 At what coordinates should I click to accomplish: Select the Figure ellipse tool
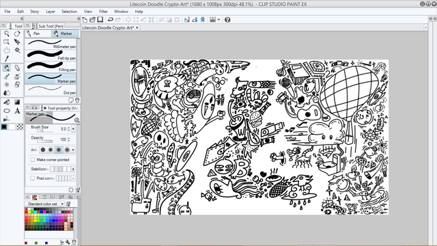tap(6, 111)
